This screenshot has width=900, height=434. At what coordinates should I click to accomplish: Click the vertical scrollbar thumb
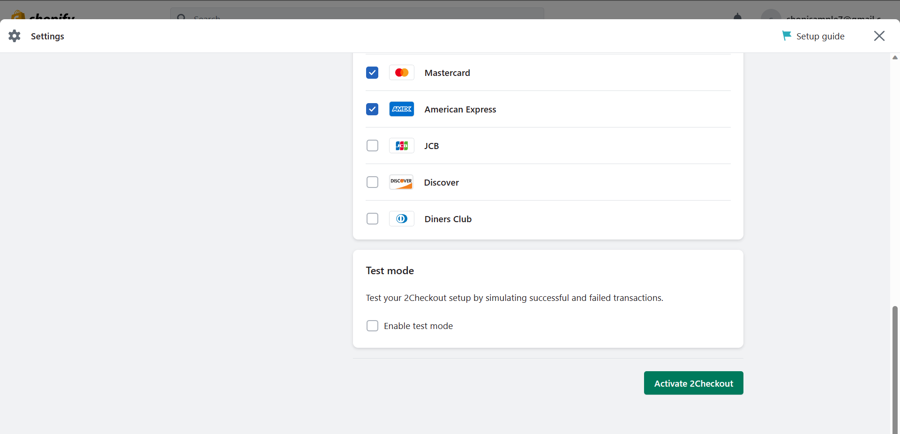(895, 370)
